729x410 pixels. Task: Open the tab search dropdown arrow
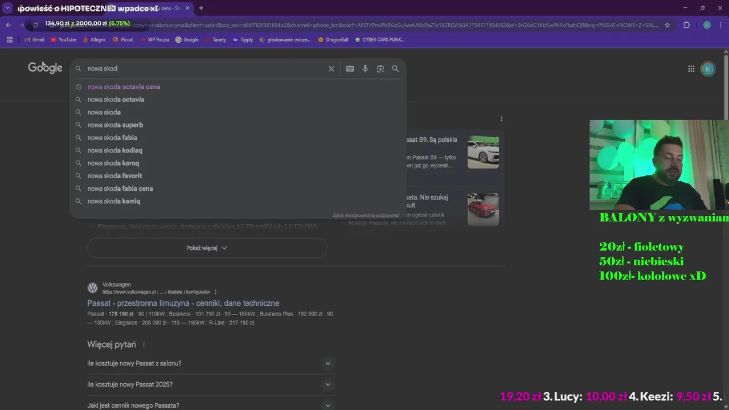coord(7,8)
